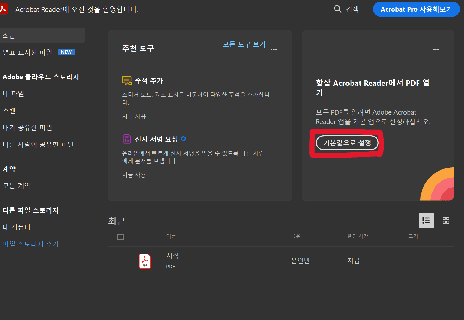
Task: Open the overflow menu on 추천 도구 card
Action: [274, 49]
